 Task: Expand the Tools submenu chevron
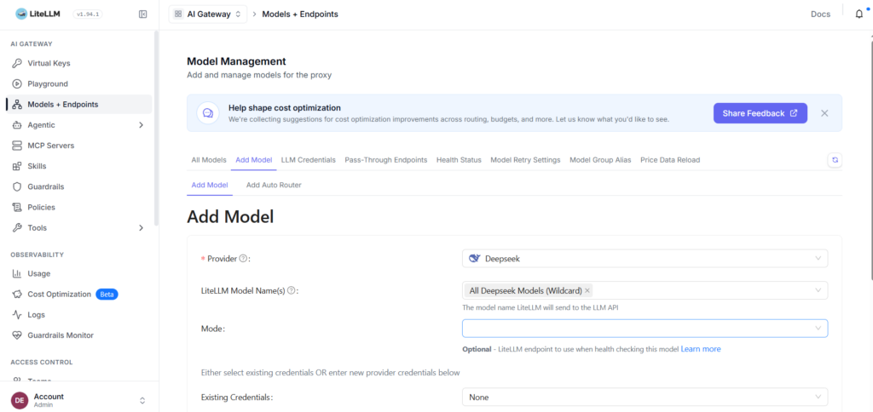[141, 228]
